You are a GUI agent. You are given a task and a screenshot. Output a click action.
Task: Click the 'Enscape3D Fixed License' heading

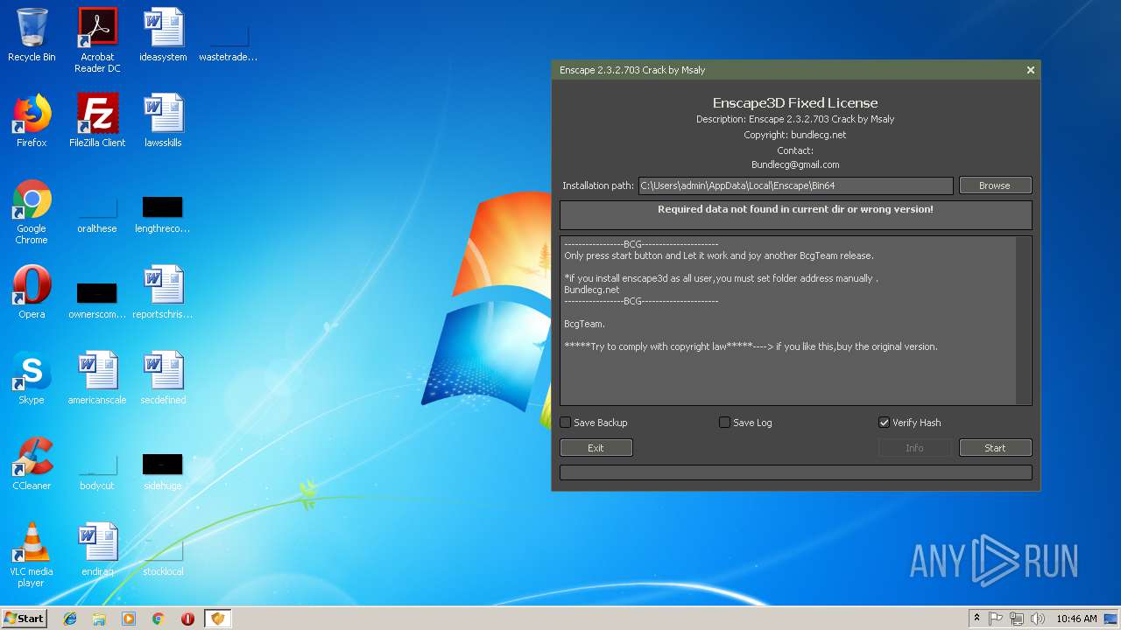(795, 102)
